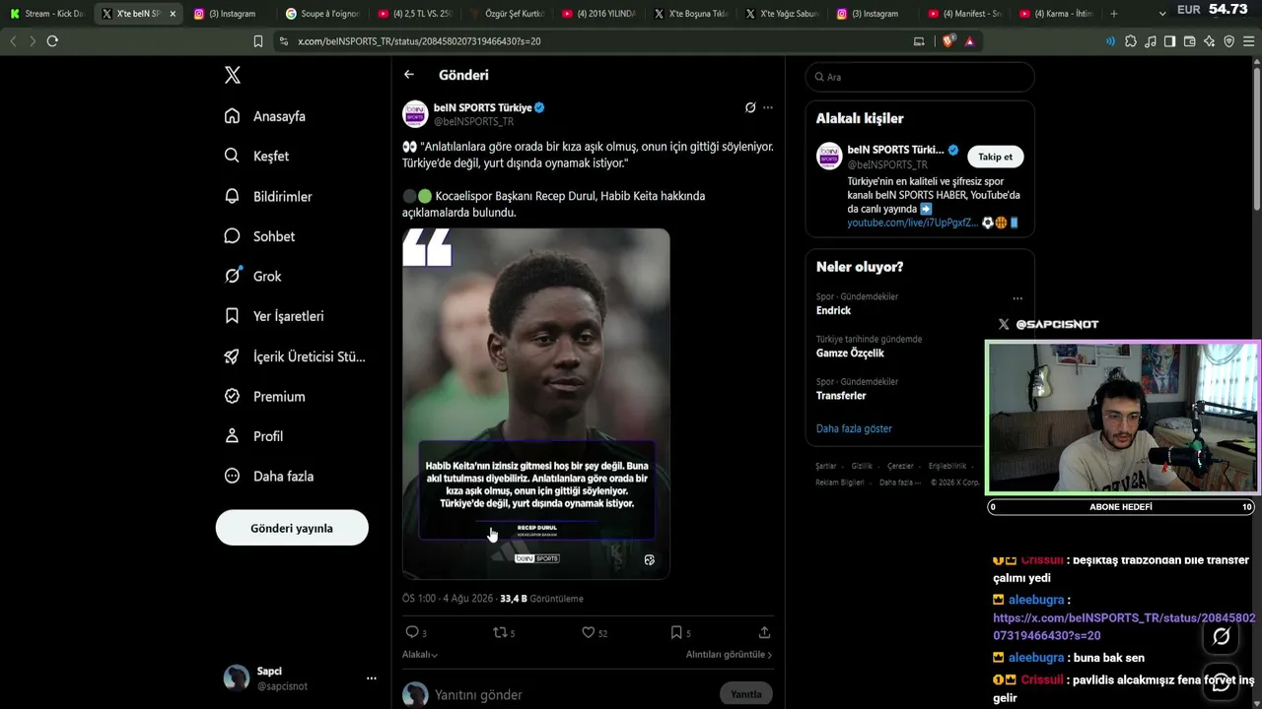Viewport: 1262px width, 709px height.
Task: Click the repost icon under post
Action: tap(499, 632)
